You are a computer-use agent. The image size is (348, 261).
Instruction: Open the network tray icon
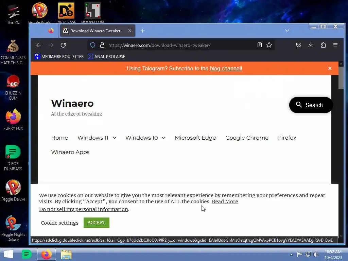tap(308, 254)
